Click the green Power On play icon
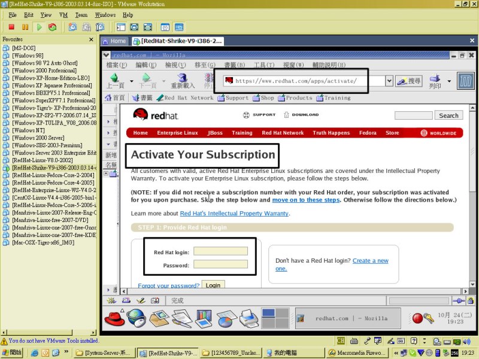This screenshot has width=479, height=359. tap(39, 27)
